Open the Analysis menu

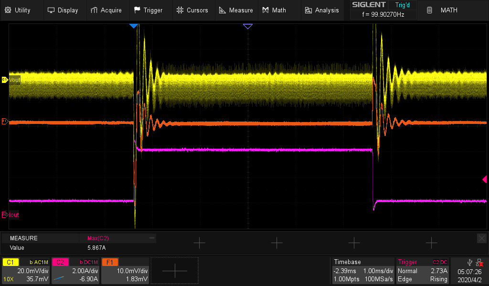(322, 10)
